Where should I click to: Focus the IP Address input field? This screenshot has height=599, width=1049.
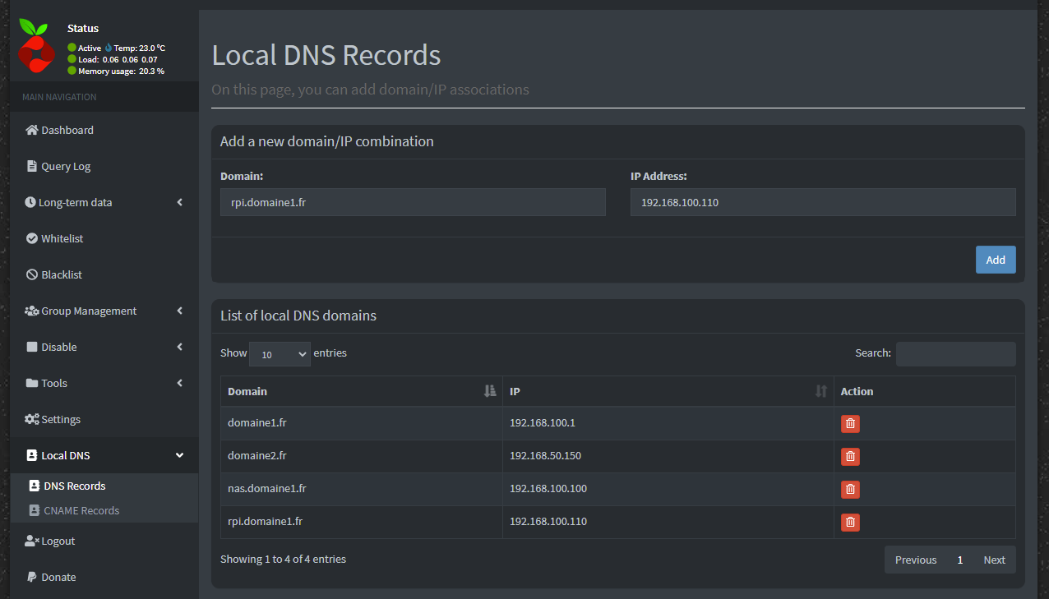[822, 202]
